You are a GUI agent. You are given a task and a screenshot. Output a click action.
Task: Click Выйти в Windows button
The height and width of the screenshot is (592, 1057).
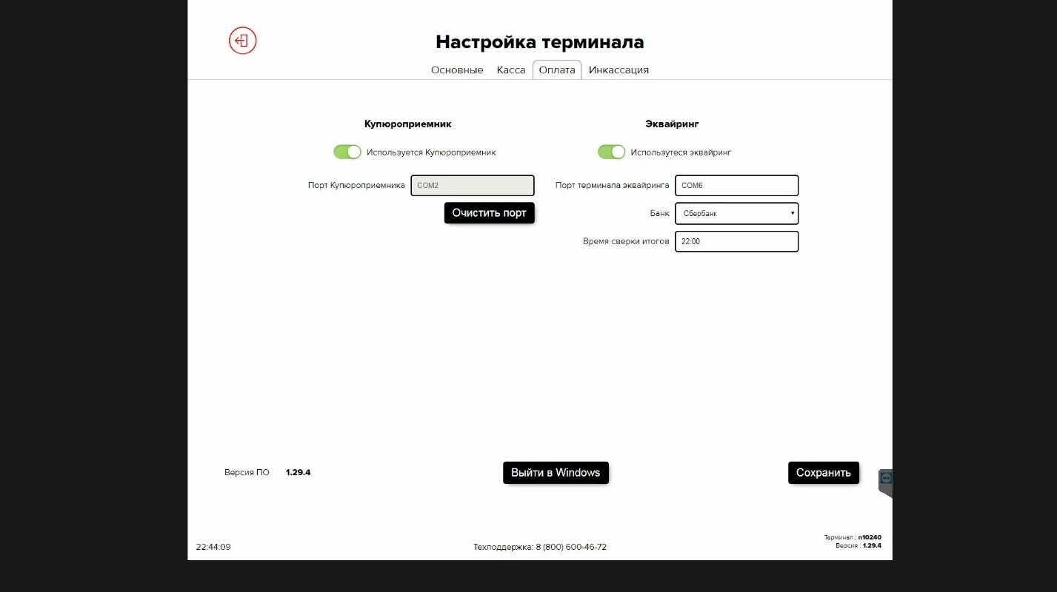[x=556, y=473]
